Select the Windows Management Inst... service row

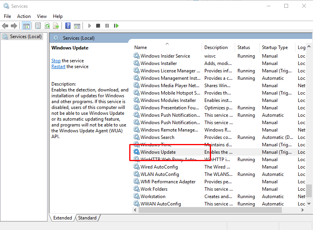click(x=219, y=78)
